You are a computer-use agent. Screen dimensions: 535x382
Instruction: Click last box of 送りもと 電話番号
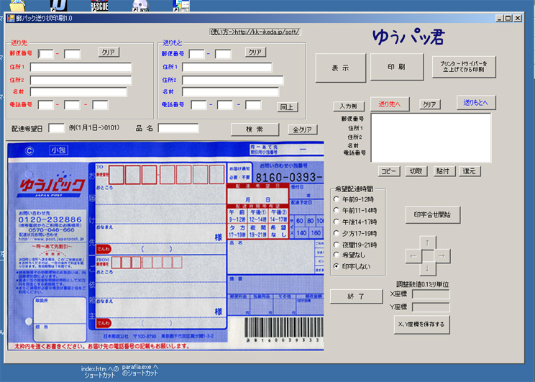tap(253, 105)
